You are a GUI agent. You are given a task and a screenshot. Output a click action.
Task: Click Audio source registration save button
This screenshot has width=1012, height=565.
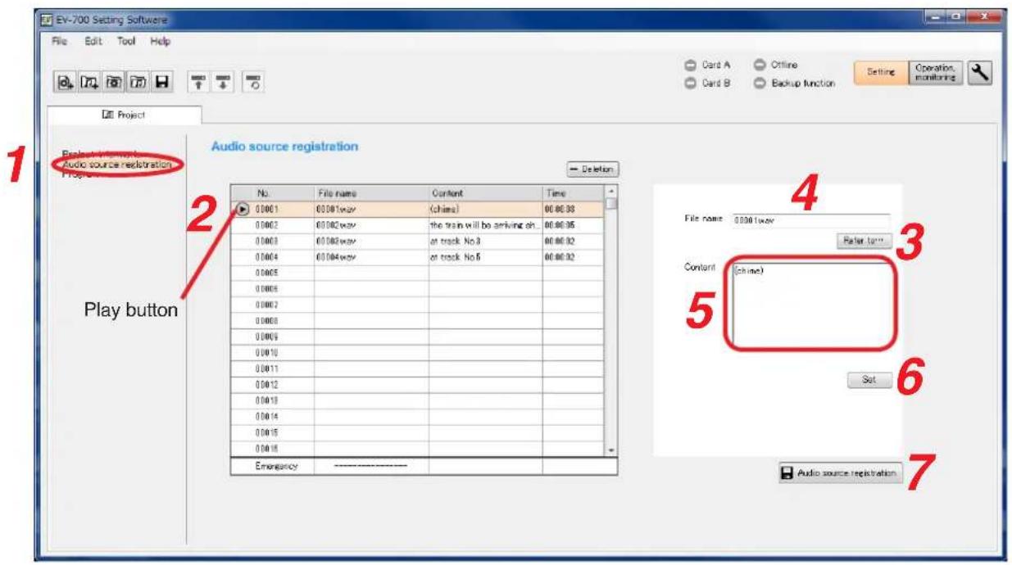pos(841,472)
